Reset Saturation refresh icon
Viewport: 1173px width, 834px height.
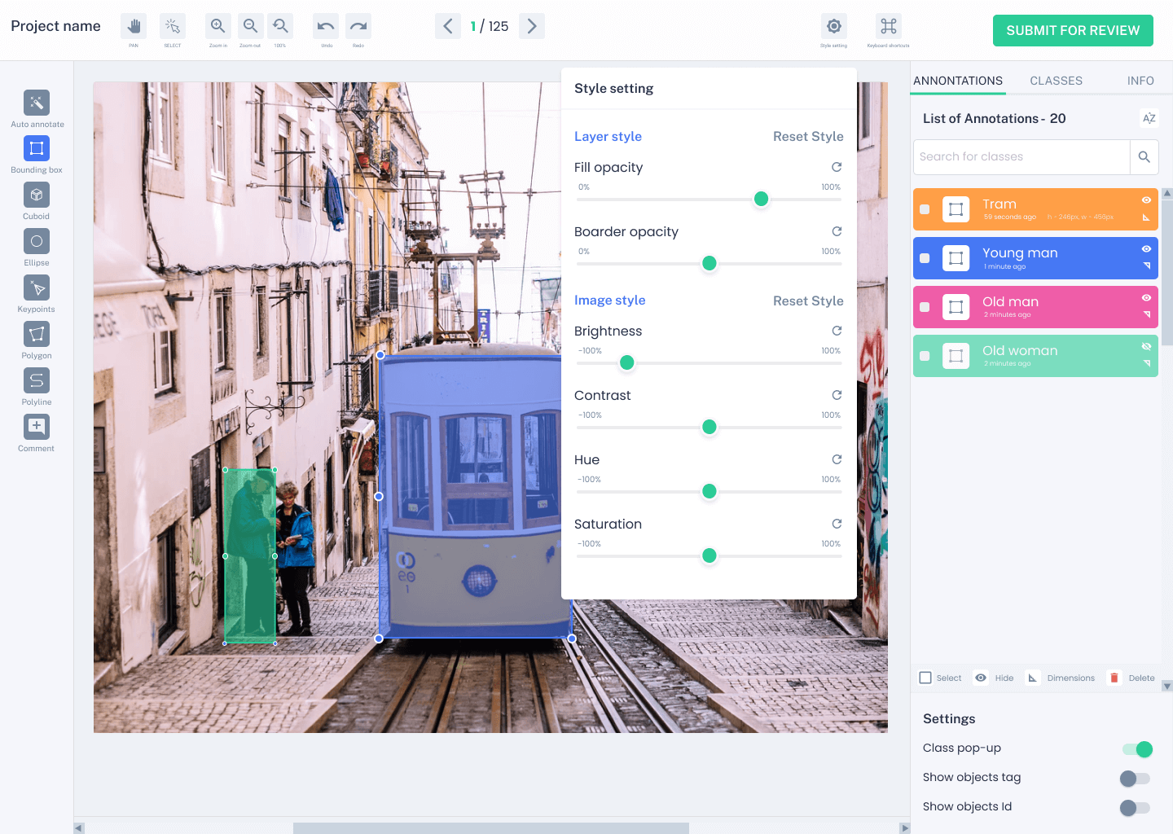(x=837, y=524)
